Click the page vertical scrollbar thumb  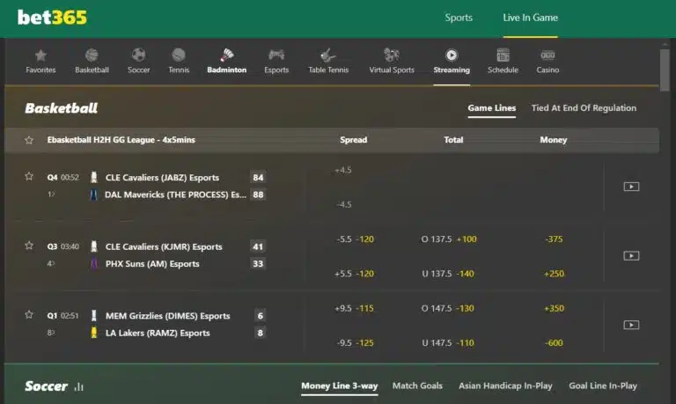[665, 69]
